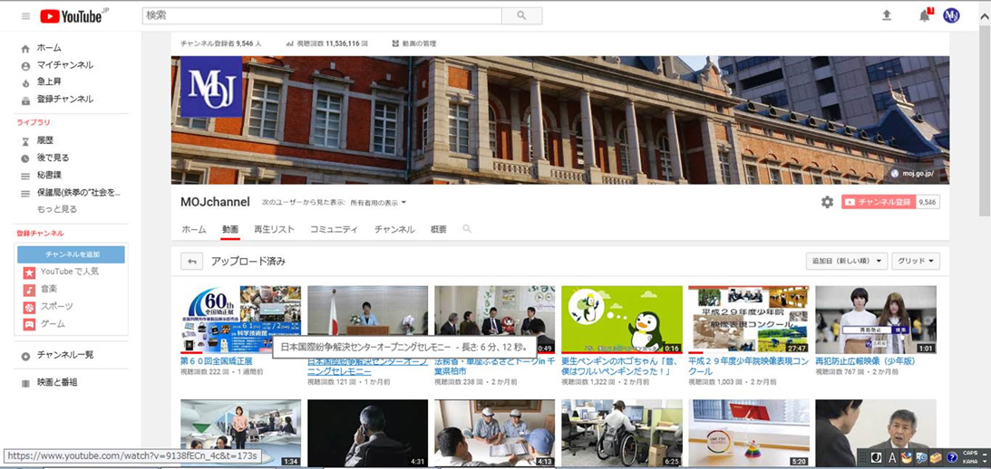Click the channel search magnifier icon
Image resolution: width=991 pixels, height=469 pixels.
pos(467,229)
